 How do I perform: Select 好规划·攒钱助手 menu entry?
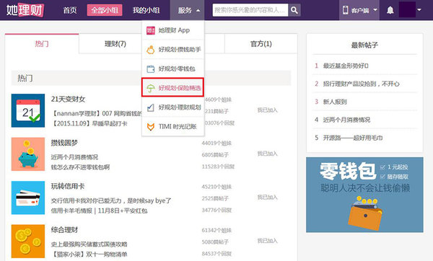[x=173, y=49]
